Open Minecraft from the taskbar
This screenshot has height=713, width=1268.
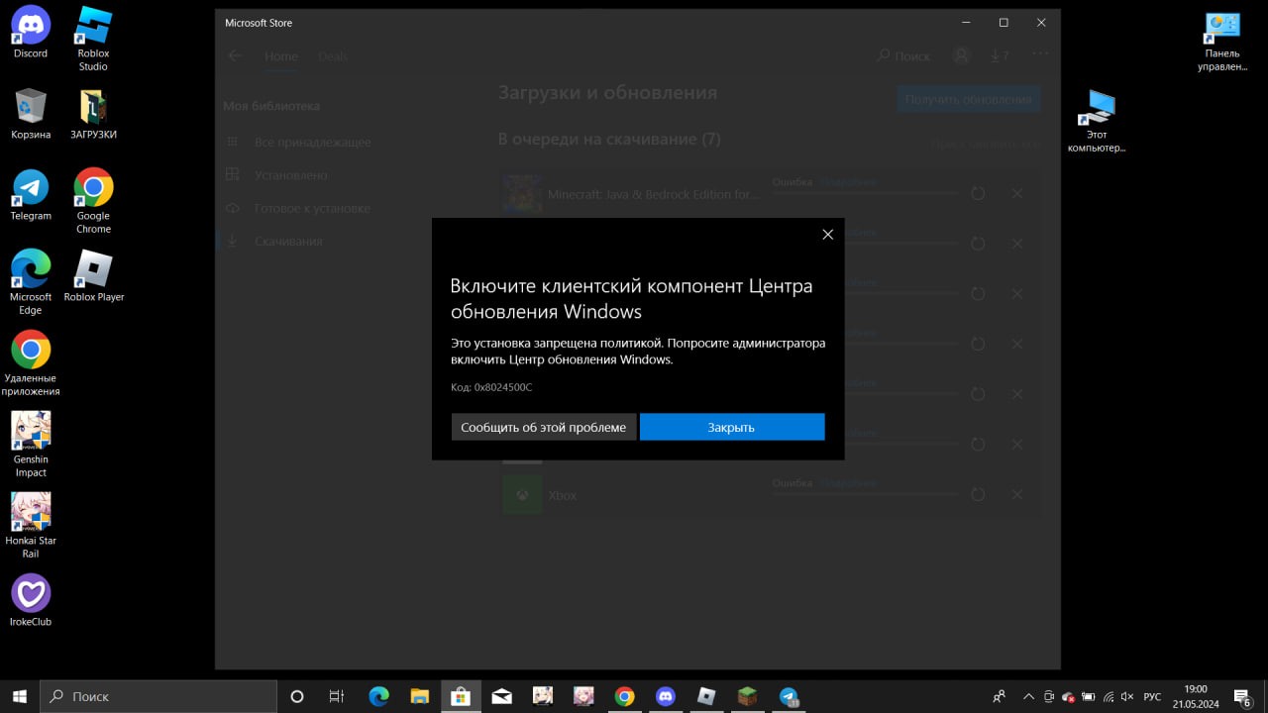747,696
